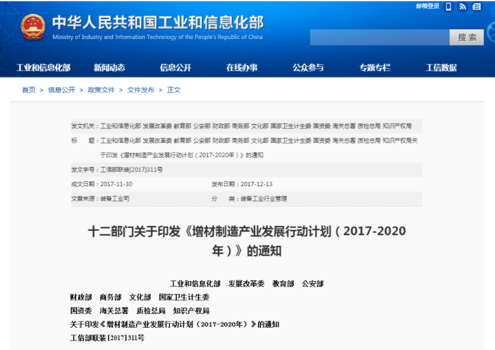Screen dimensions: 495x350
Task: Open the 邮箱登录 mailbox login link
Action: click(427, 6)
